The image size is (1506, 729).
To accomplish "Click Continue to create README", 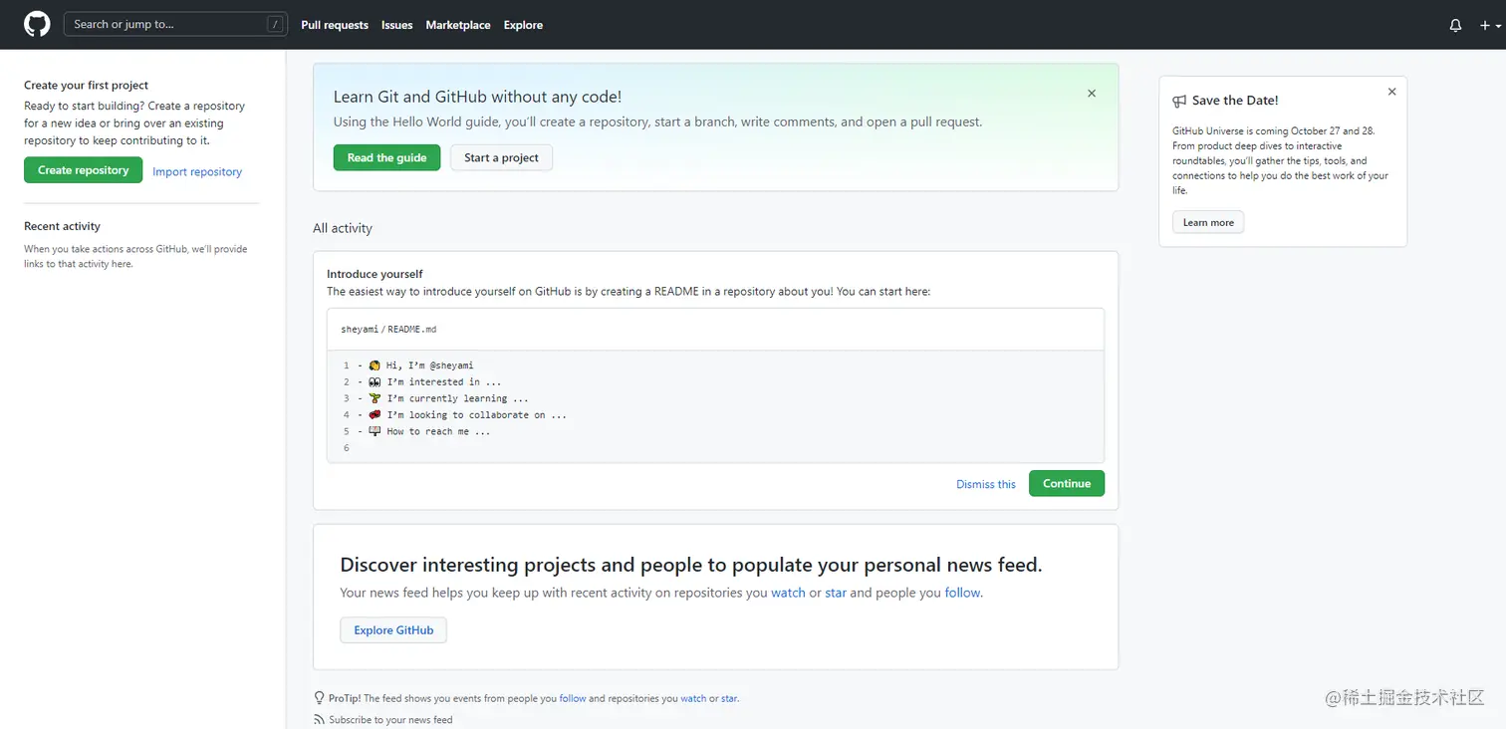I will coord(1066,484).
